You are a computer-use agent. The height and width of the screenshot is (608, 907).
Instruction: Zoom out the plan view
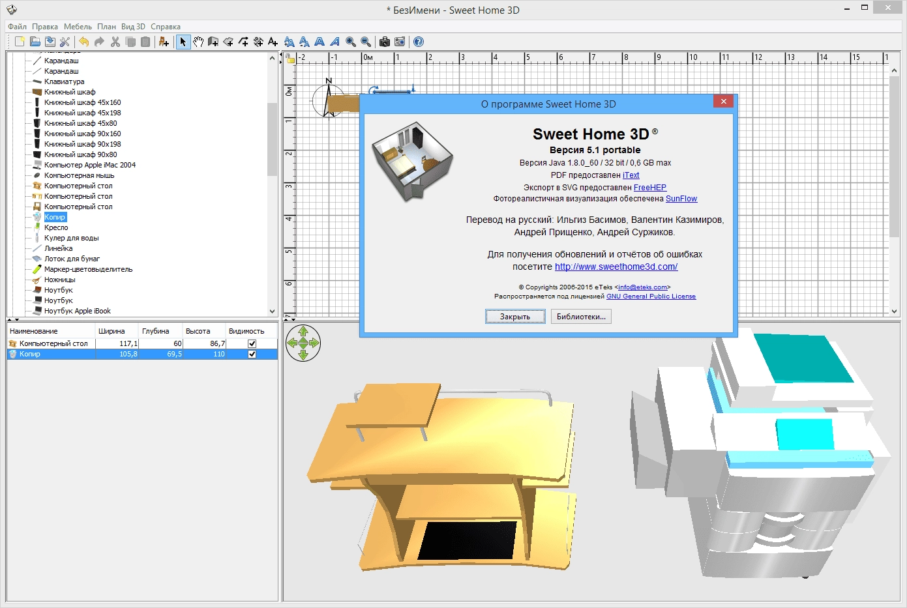pos(366,42)
